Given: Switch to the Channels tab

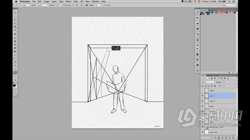Looking at the screenshot, I should [210, 75].
